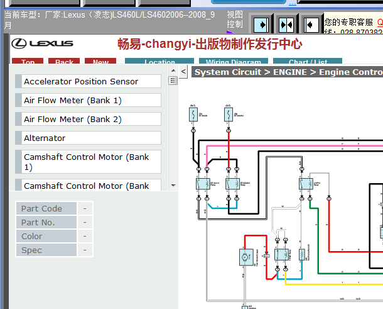
Task: Switch to the Wiring Diagram tab
Action: (234, 61)
